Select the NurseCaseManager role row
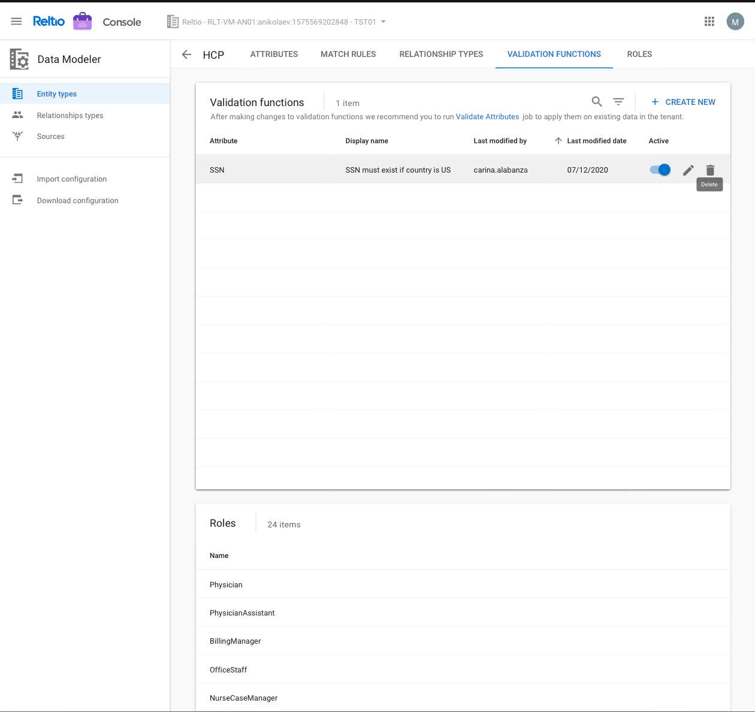 463,698
